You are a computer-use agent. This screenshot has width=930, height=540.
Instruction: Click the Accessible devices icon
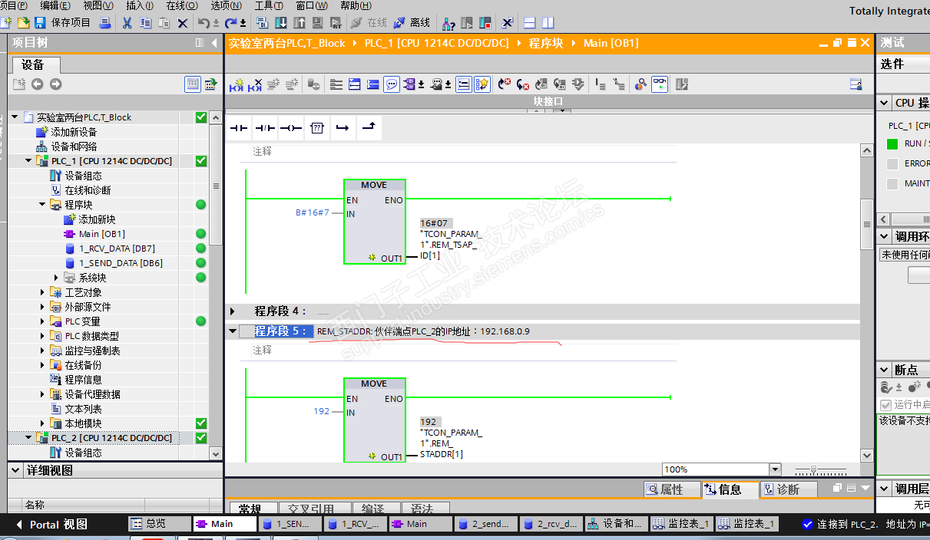(x=448, y=23)
